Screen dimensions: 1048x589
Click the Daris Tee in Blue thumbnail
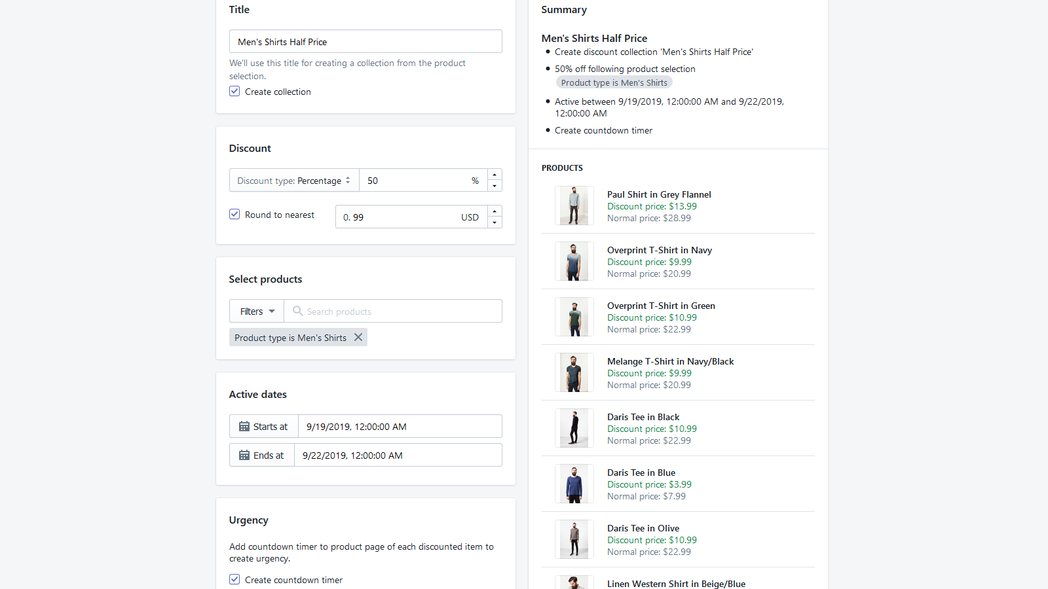point(574,483)
